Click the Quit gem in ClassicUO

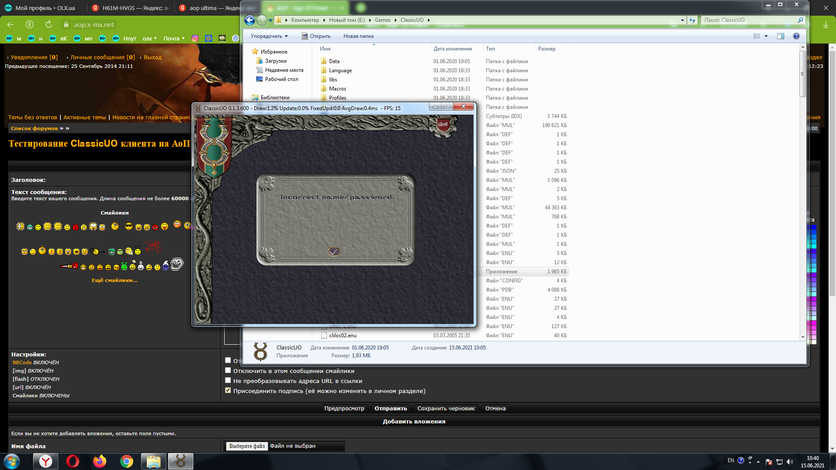443,124
